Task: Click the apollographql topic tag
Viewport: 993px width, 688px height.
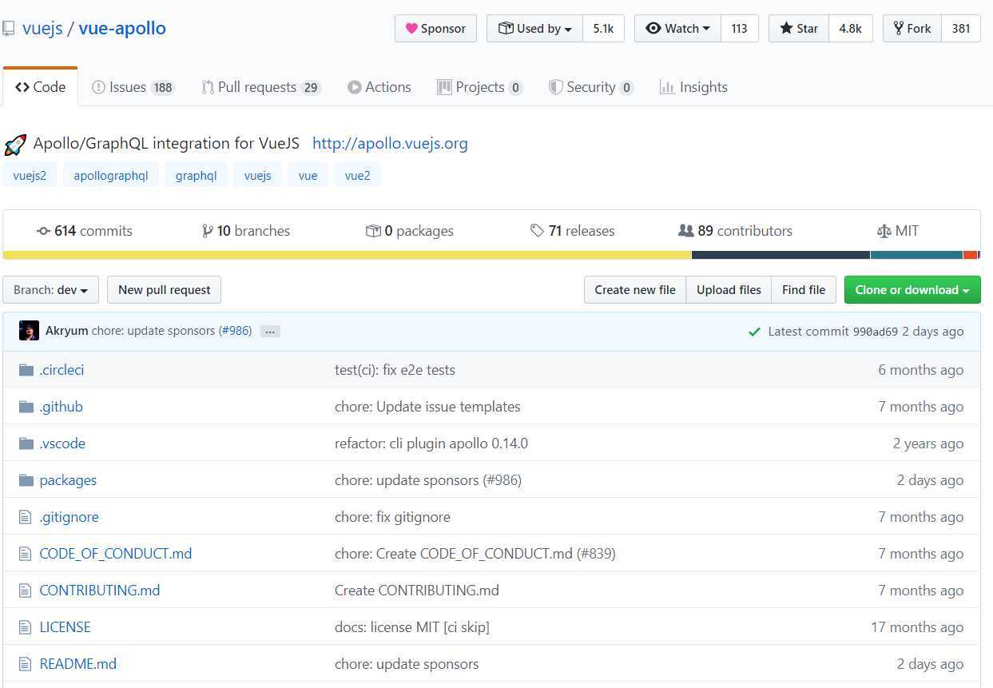Action: [111, 176]
